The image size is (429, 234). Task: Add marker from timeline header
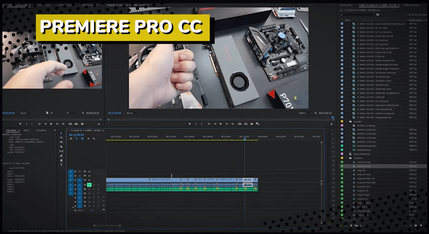88,139
